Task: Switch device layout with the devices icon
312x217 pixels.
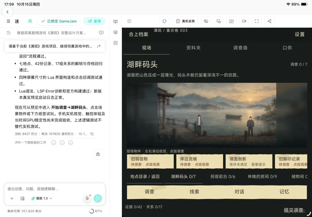Action: 219,21
